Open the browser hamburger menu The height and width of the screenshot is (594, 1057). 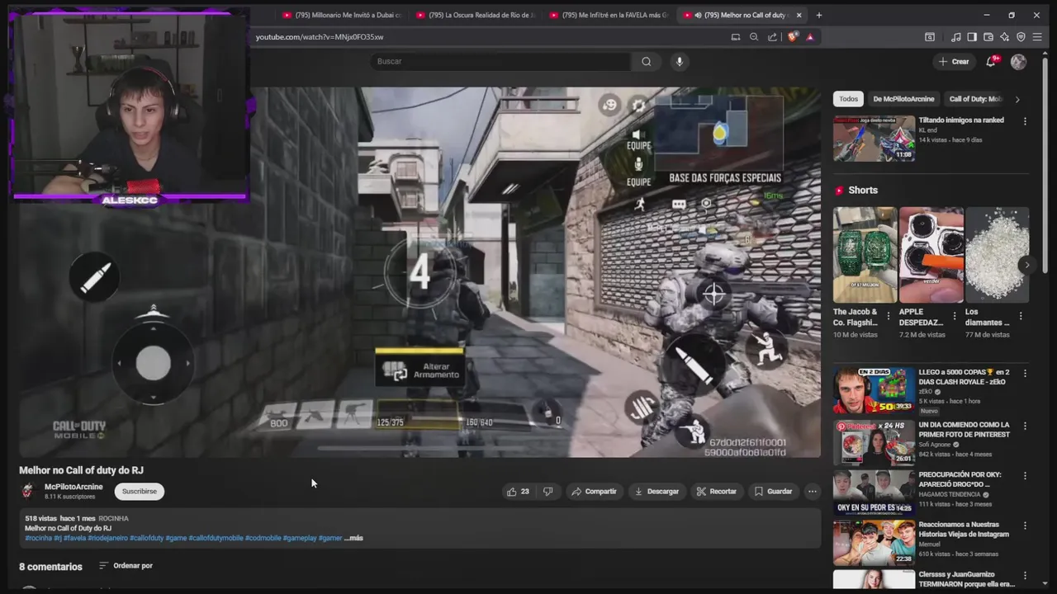click(x=1038, y=37)
